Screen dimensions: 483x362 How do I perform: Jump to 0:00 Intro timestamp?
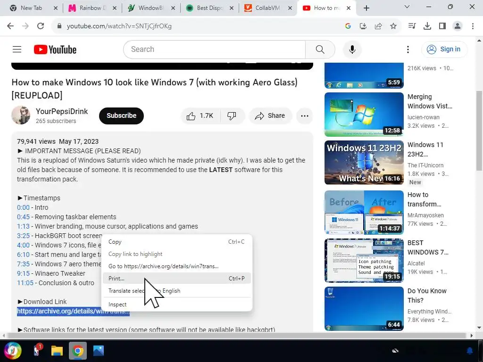[x=24, y=207]
